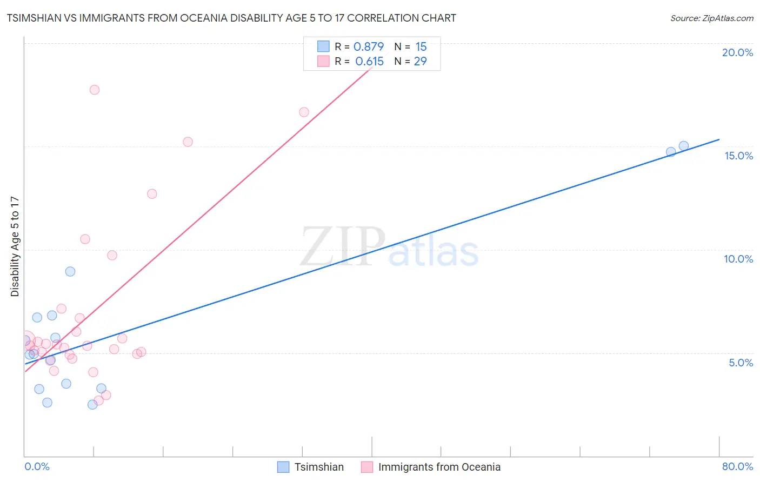Open the Source: ZipAtlas.com link

[x=712, y=18]
